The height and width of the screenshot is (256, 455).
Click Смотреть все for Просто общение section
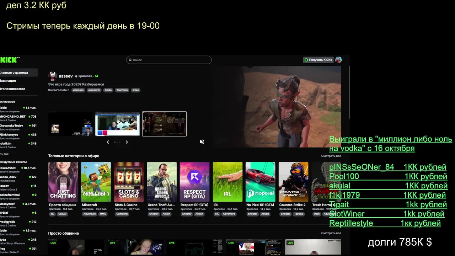tap(331, 233)
